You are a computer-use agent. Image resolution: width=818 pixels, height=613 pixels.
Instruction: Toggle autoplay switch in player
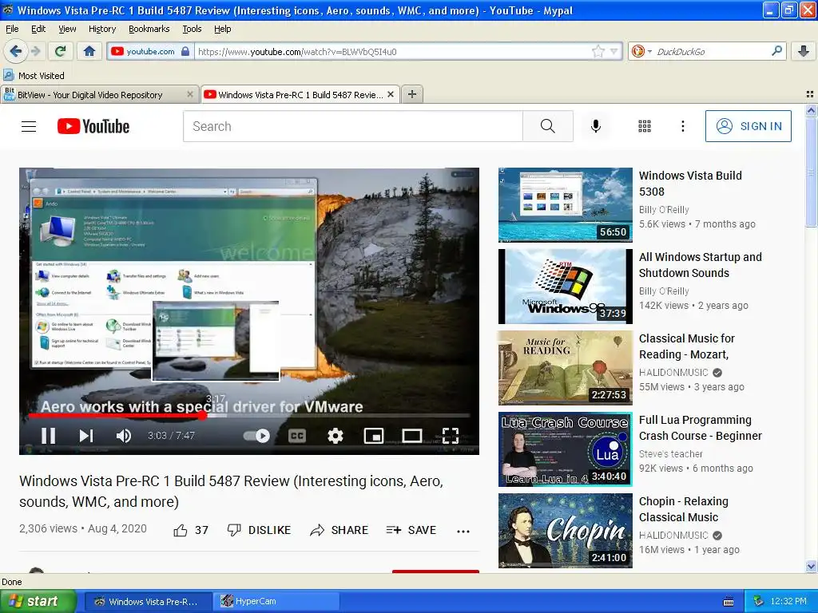pos(256,435)
